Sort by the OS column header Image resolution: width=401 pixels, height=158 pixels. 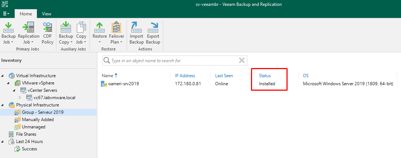tap(306, 76)
